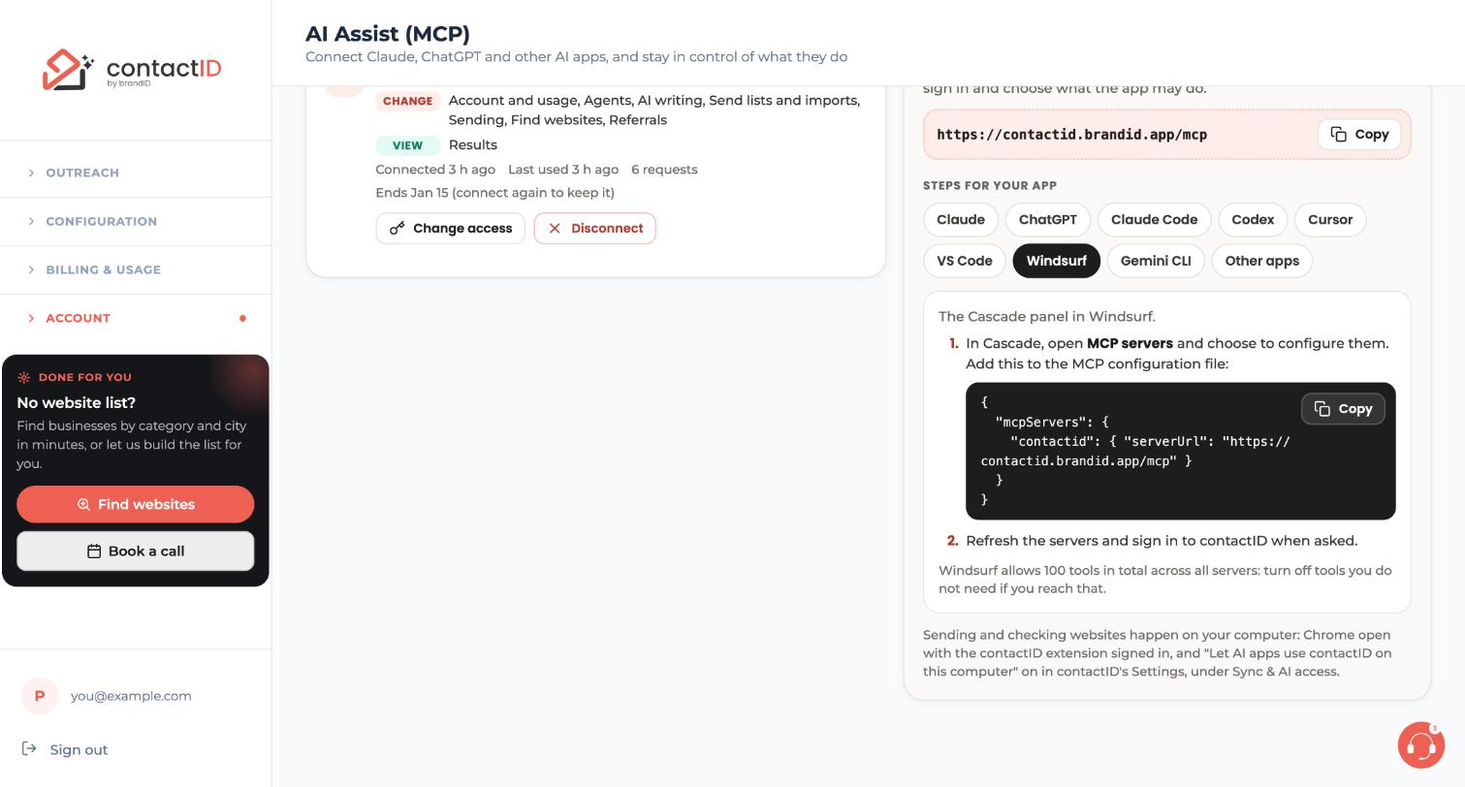Image resolution: width=1465 pixels, height=787 pixels.
Task: Select the Claude app tab
Action: coord(961,220)
